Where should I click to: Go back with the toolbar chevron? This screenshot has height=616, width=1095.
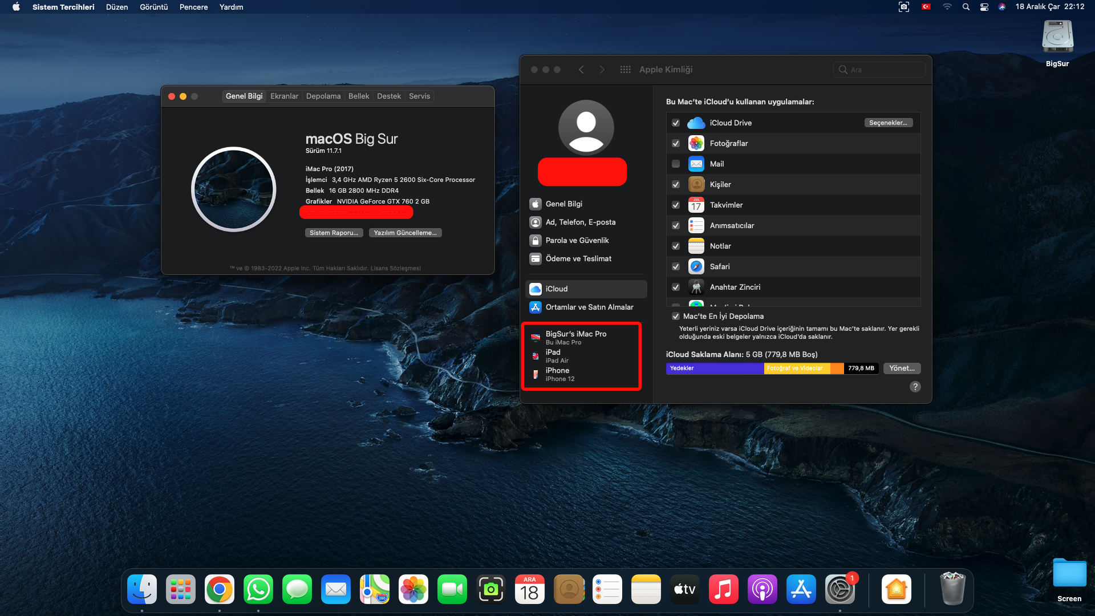click(x=581, y=70)
